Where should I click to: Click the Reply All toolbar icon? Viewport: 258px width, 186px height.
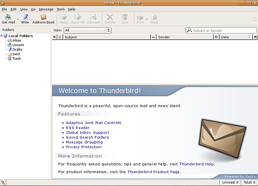pyautogui.click(x=78, y=19)
